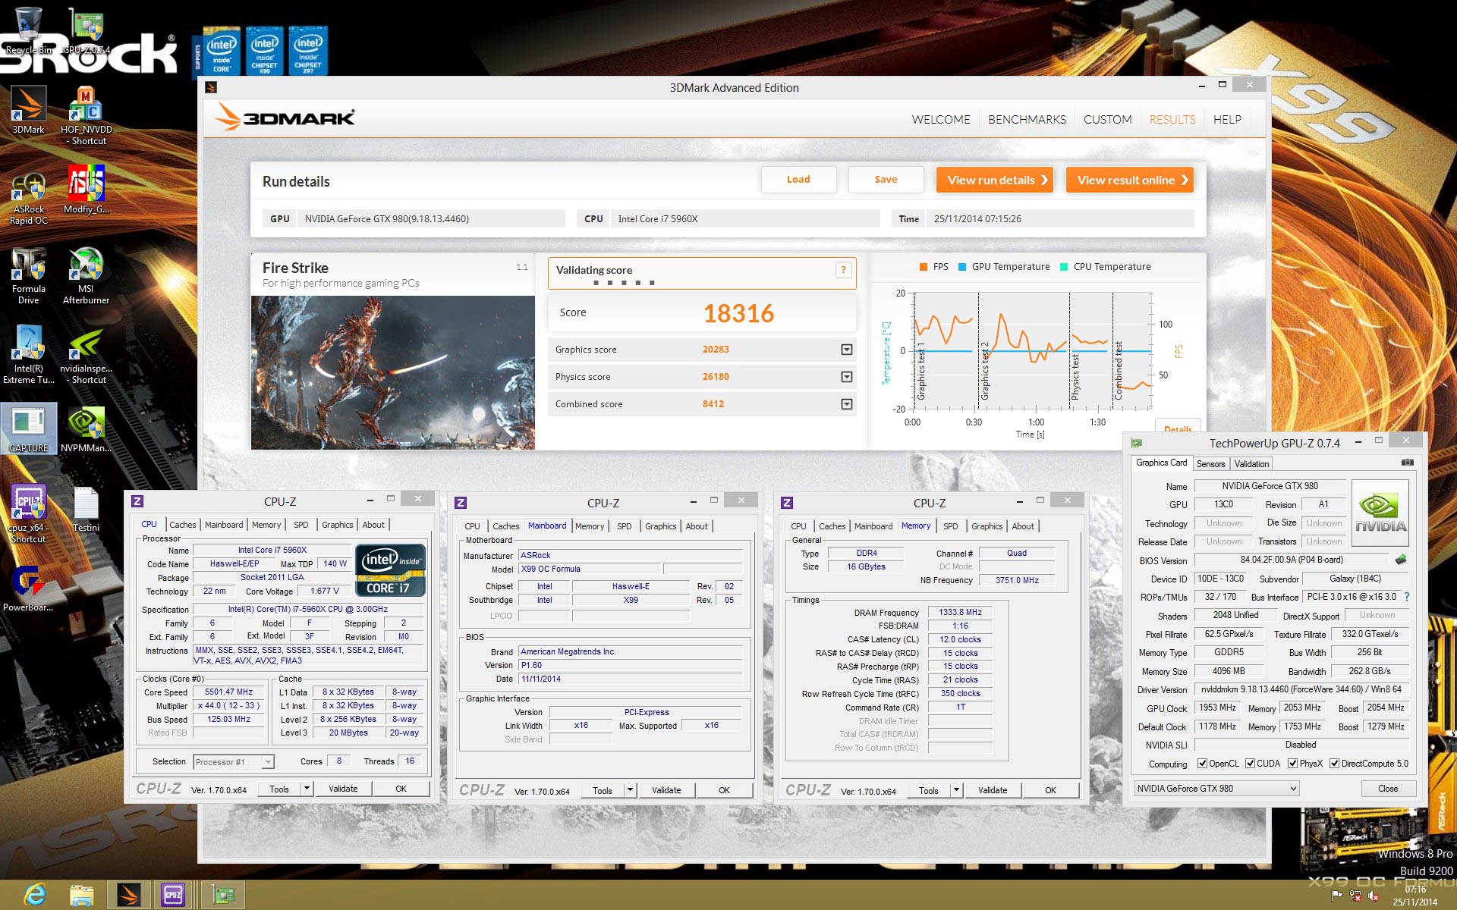Click the orange FPS legend swatch
Image resolution: width=1457 pixels, height=910 pixels.
924,267
